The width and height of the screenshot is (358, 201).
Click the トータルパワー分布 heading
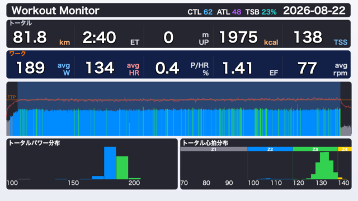click(x=34, y=143)
